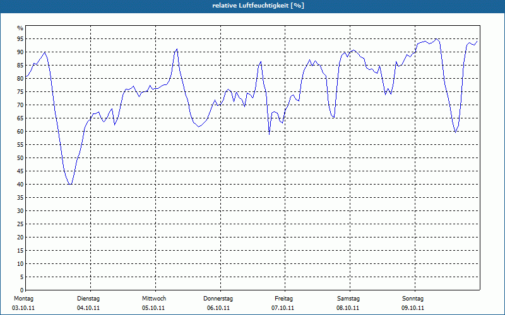The height and width of the screenshot is (315, 505).
Task: Click the date label 04.10.11
Action: [x=88, y=308]
